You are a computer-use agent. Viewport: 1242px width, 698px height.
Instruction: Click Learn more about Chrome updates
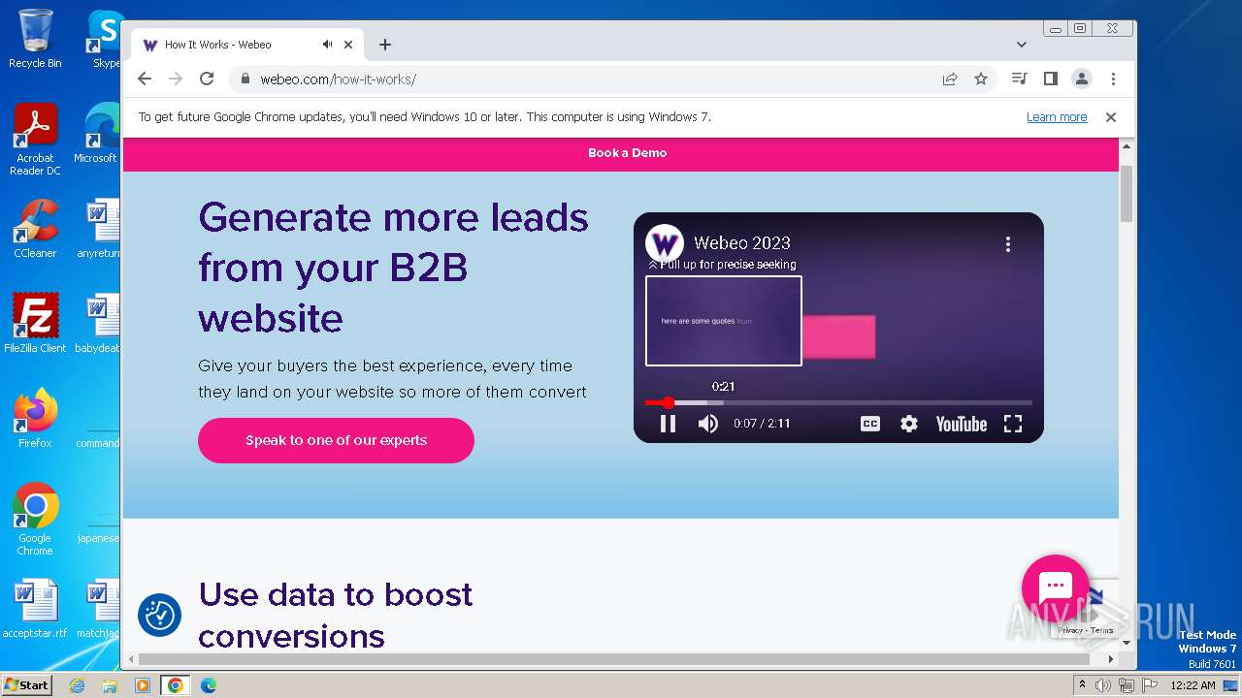(x=1057, y=117)
